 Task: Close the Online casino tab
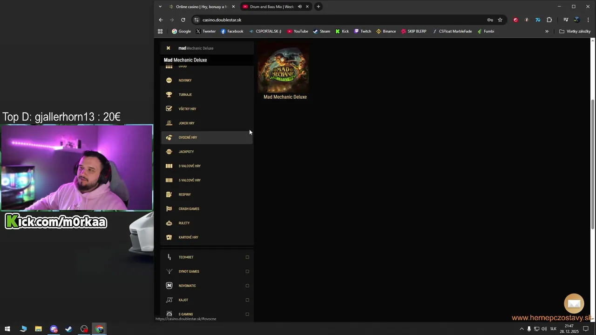pos(233,7)
